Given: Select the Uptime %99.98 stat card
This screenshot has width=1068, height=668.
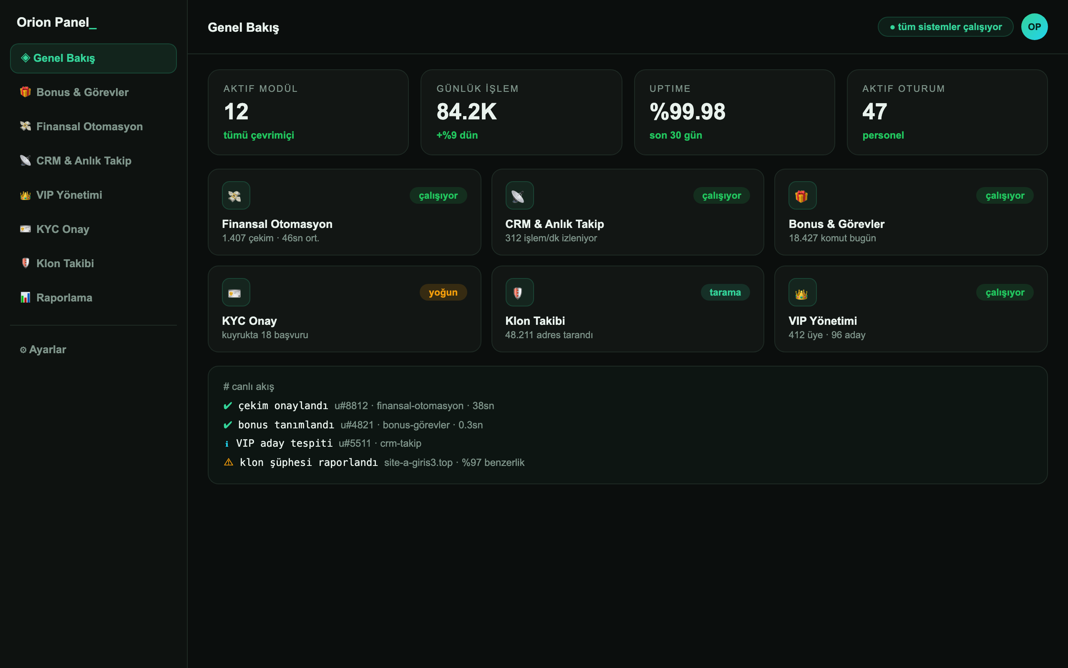Looking at the screenshot, I should click(734, 112).
